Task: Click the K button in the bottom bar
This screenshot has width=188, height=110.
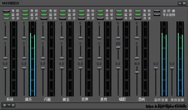Action: 13,105
